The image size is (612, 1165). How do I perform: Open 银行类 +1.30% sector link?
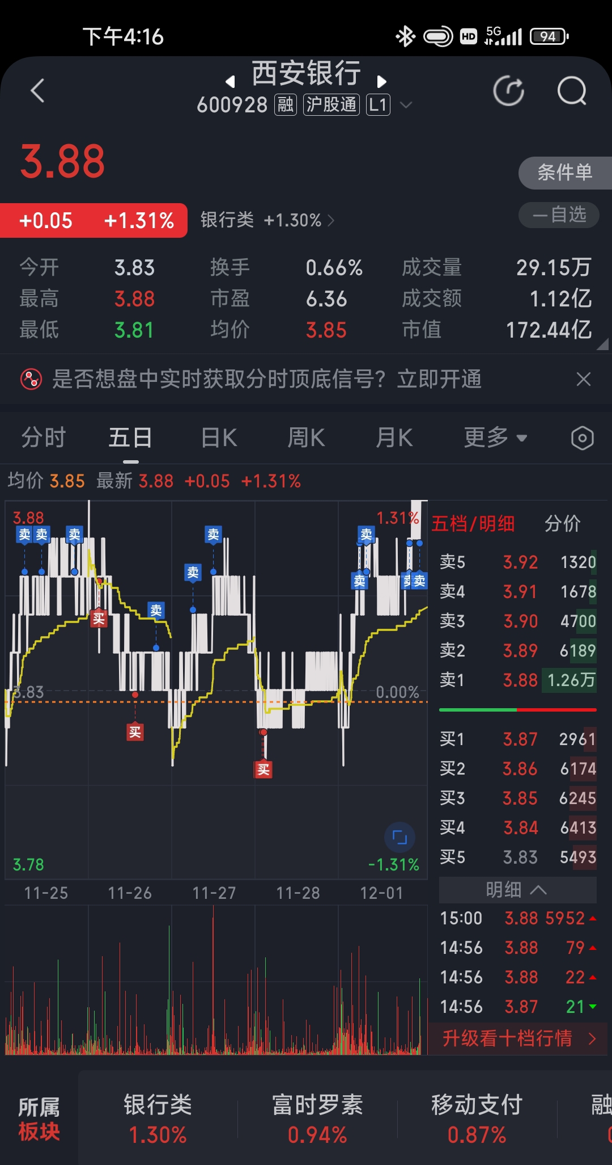click(x=267, y=220)
